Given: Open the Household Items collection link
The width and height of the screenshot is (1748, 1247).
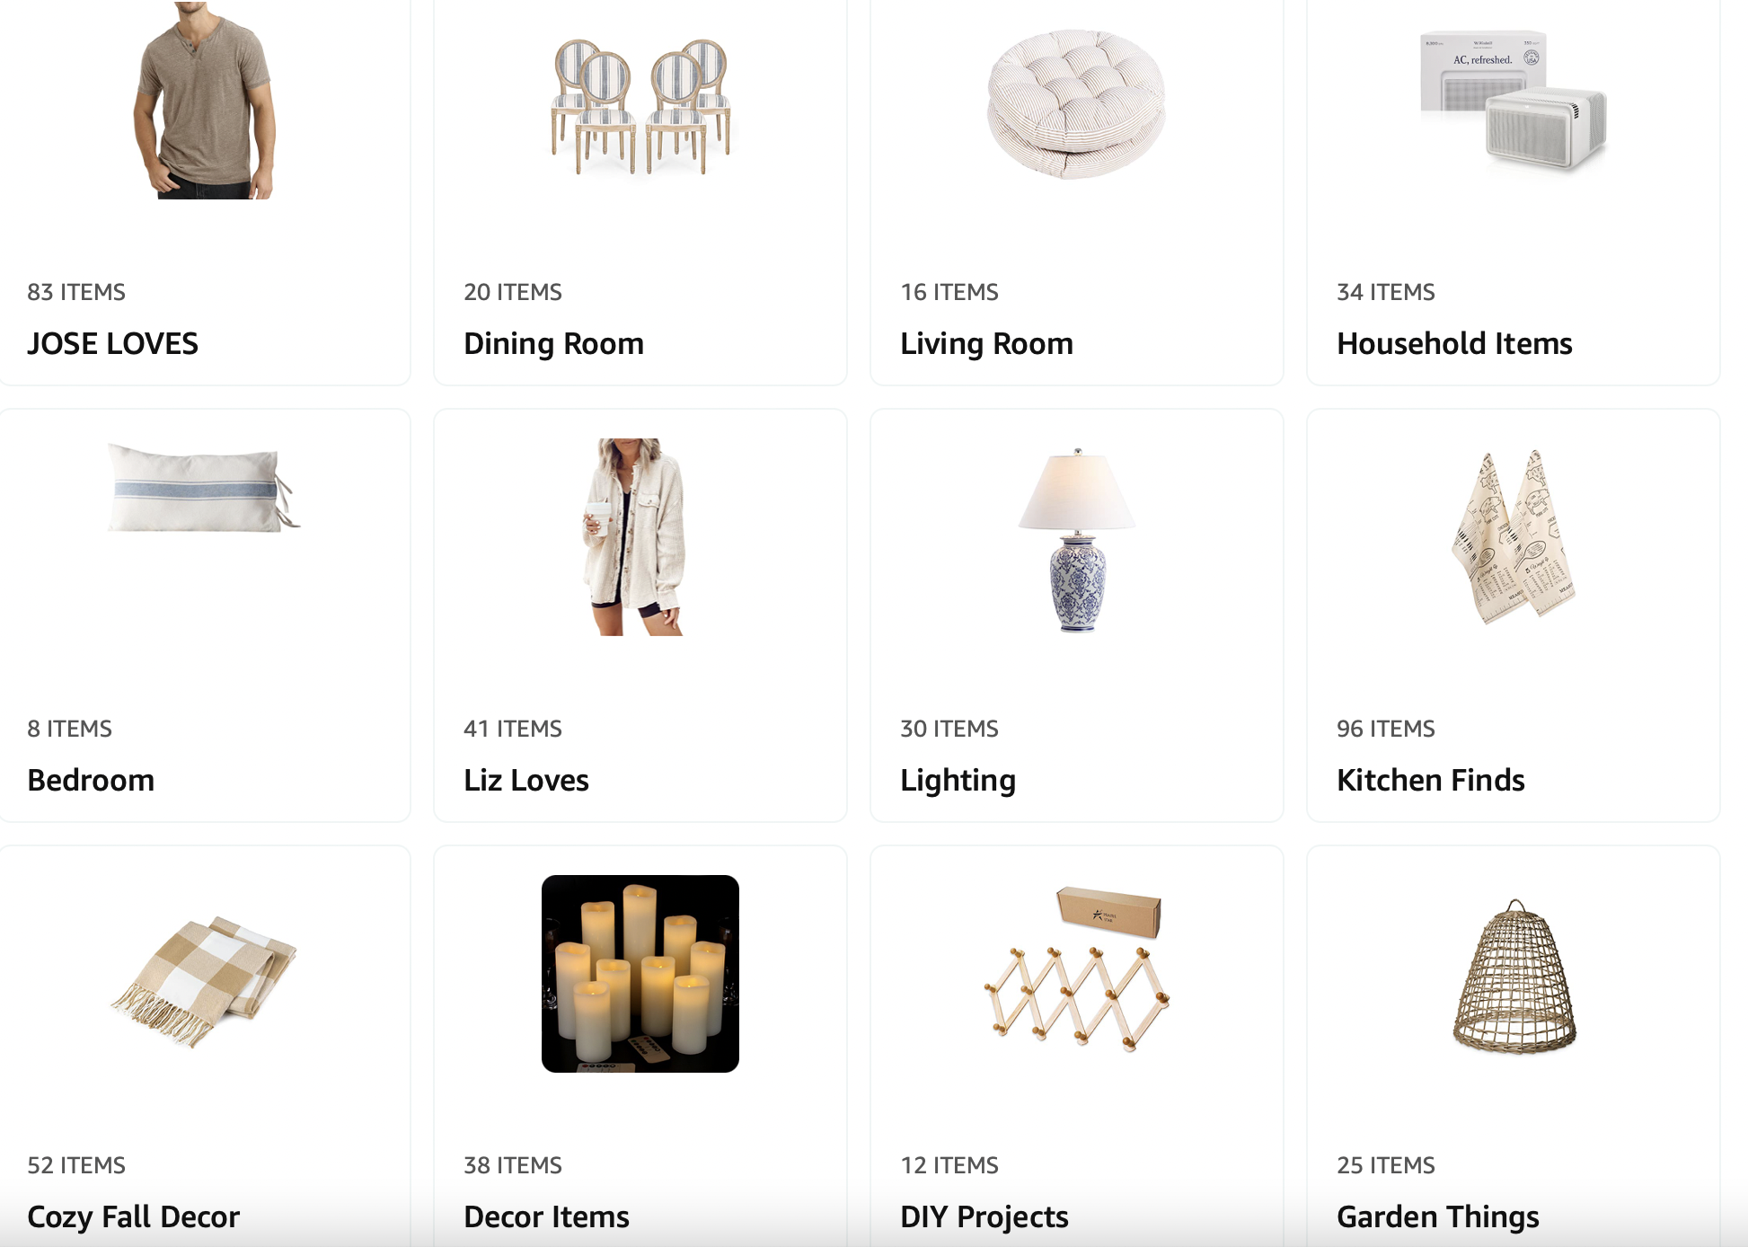Looking at the screenshot, I should coord(1454,343).
